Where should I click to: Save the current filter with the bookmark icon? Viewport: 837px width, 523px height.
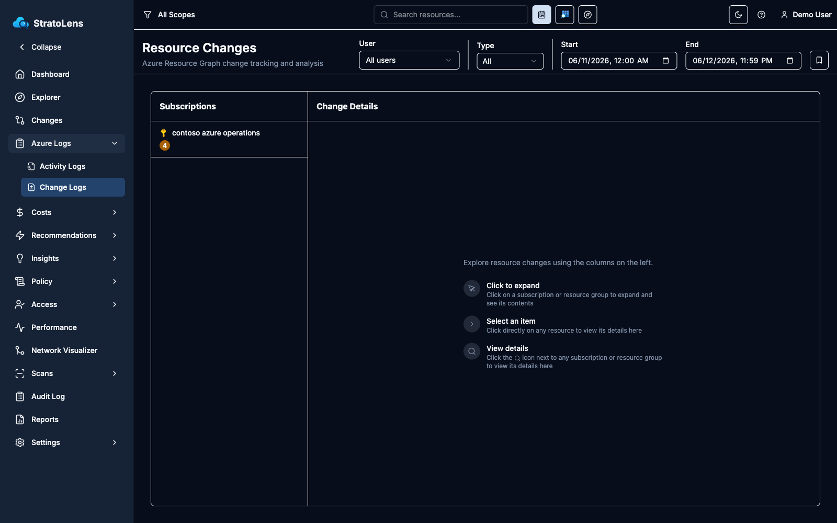tap(819, 60)
